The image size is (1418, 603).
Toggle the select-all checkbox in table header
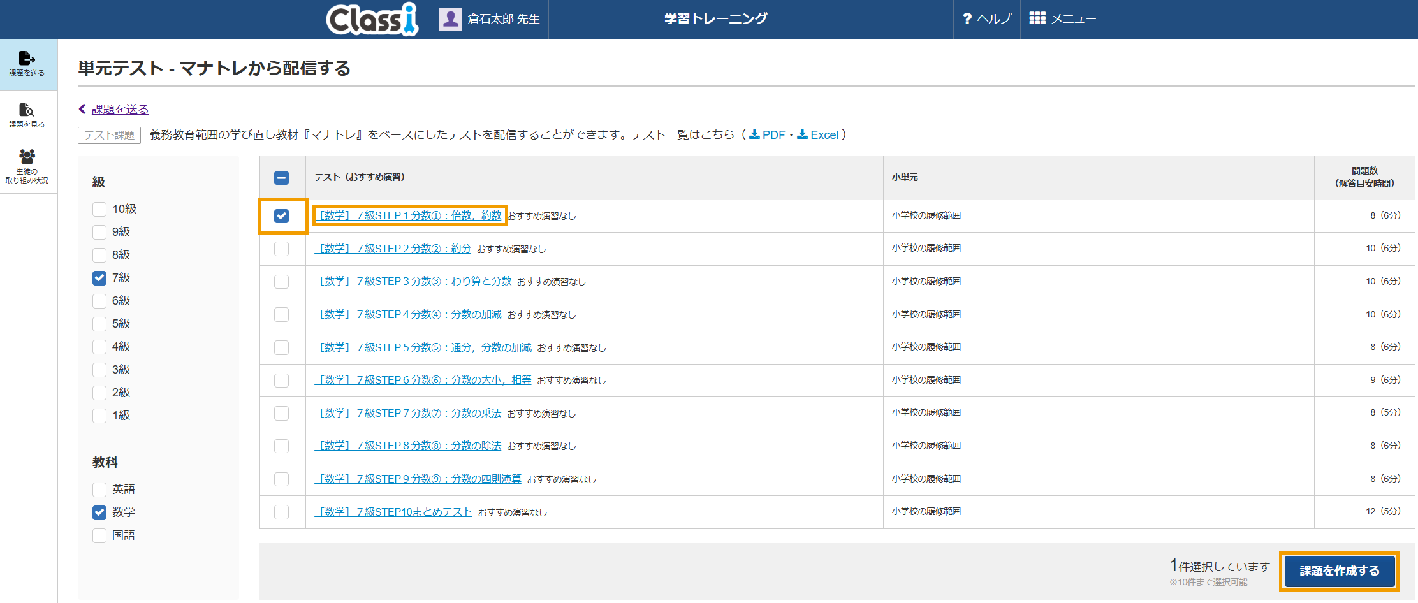click(x=281, y=178)
